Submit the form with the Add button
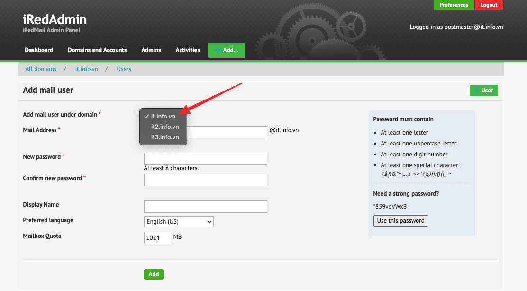The image size is (527, 291). (154, 274)
